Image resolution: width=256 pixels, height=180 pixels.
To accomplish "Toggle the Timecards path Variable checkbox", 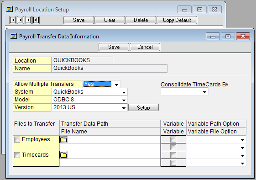I will tap(173, 155).
